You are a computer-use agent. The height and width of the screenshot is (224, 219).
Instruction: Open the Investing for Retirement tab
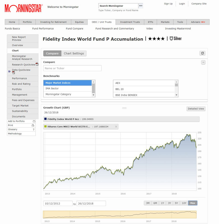click(53, 22)
